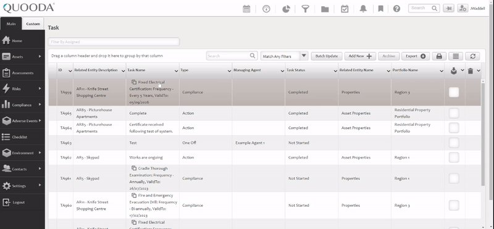The image size is (494, 229).
Task: Click the bookmark icon in top bar
Action: (x=380, y=9)
